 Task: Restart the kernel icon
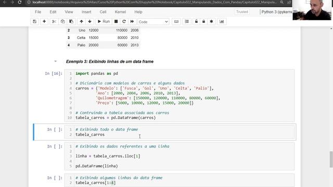[124, 22]
